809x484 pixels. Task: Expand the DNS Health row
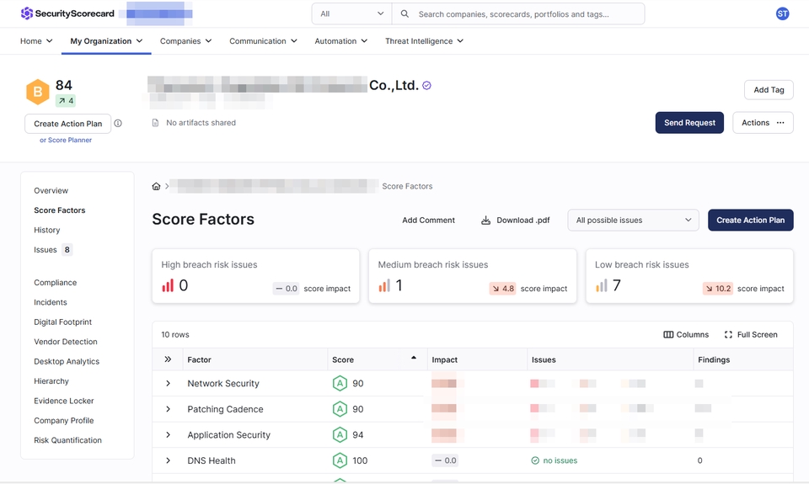[168, 460]
